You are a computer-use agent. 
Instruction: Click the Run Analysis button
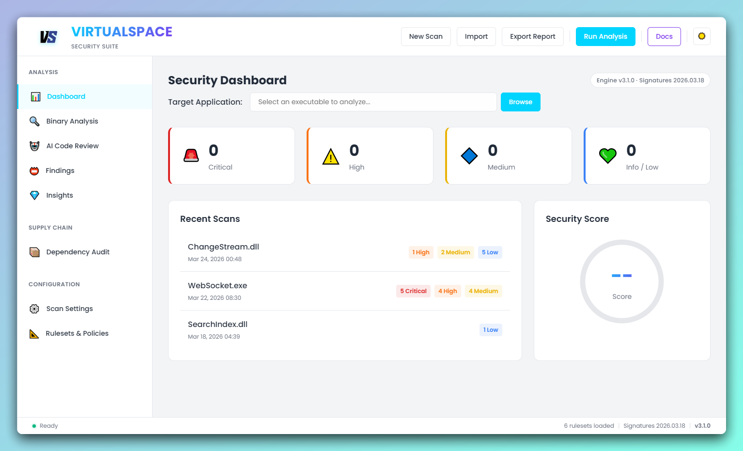click(605, 36)
